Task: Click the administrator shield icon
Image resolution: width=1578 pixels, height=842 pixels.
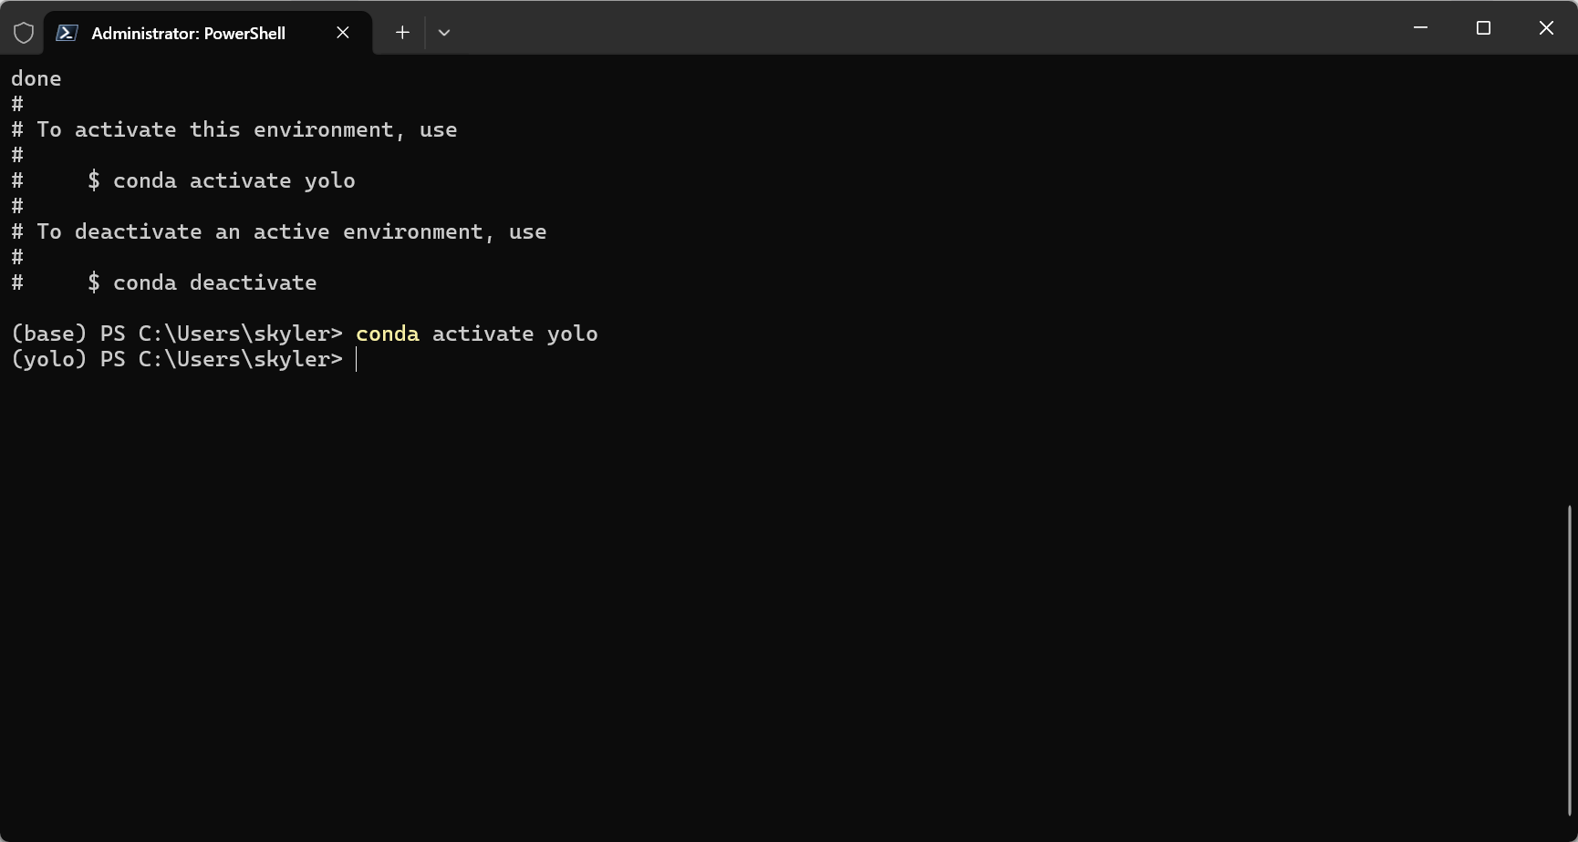Action: pos(24,33)
